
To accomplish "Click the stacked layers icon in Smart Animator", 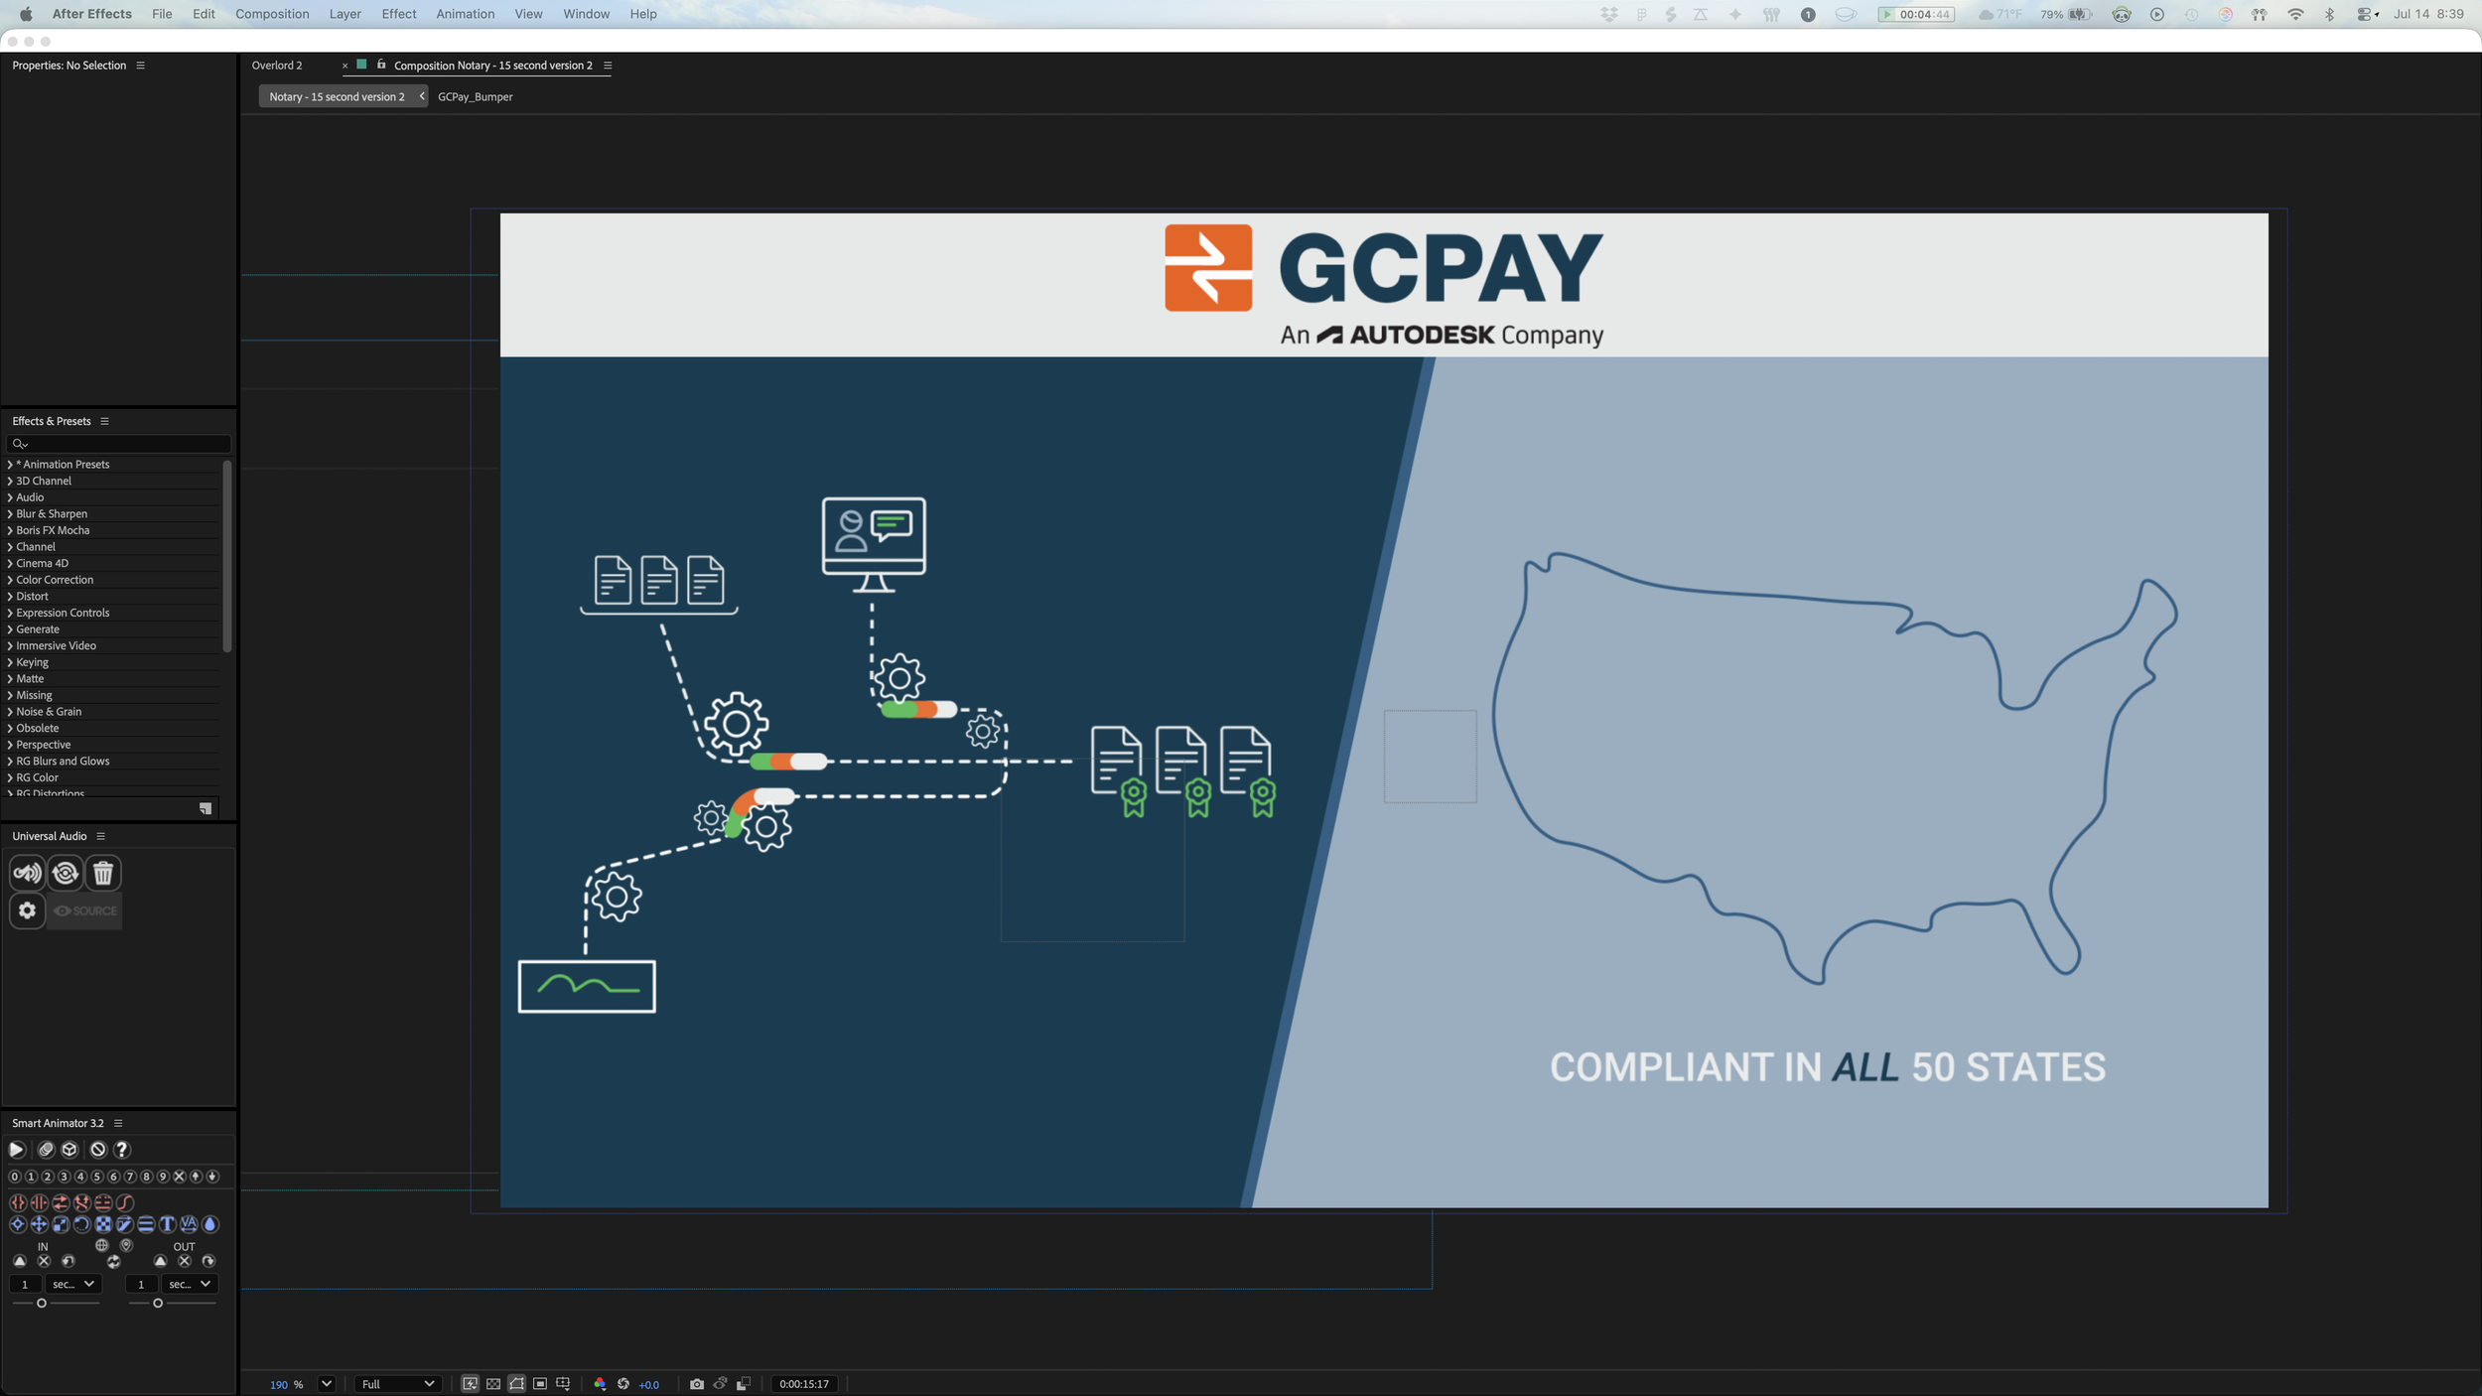I will 46,1149.
